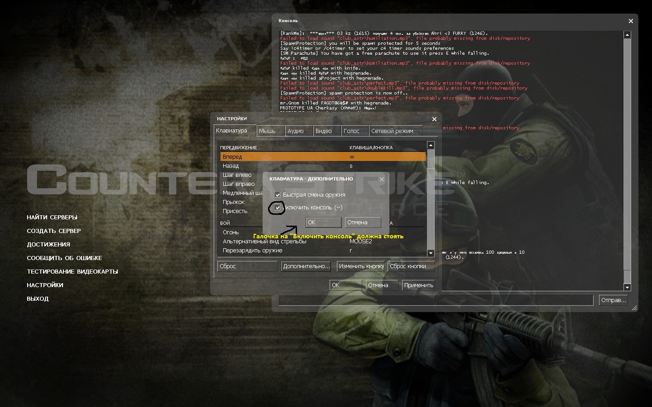Open НАСТРОЙКИ from main menu
The image size is (652, 407).
pos(45,285)
